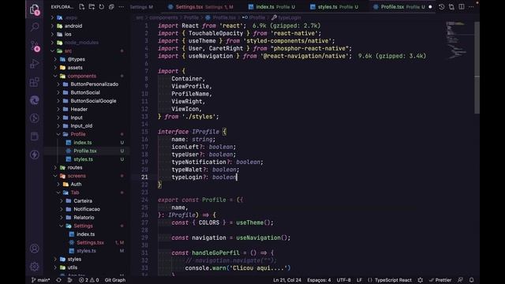Switch to the index.ts Profile tab
This screenshot has height=284, width=505.
271,7
